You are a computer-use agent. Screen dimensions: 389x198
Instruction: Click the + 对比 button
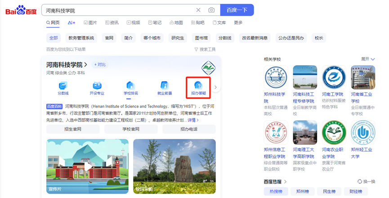(100, 64)
